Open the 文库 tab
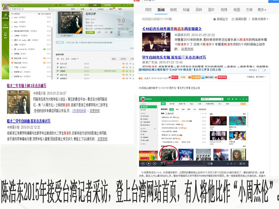This screenshot has width=279, height=209. 249,10
